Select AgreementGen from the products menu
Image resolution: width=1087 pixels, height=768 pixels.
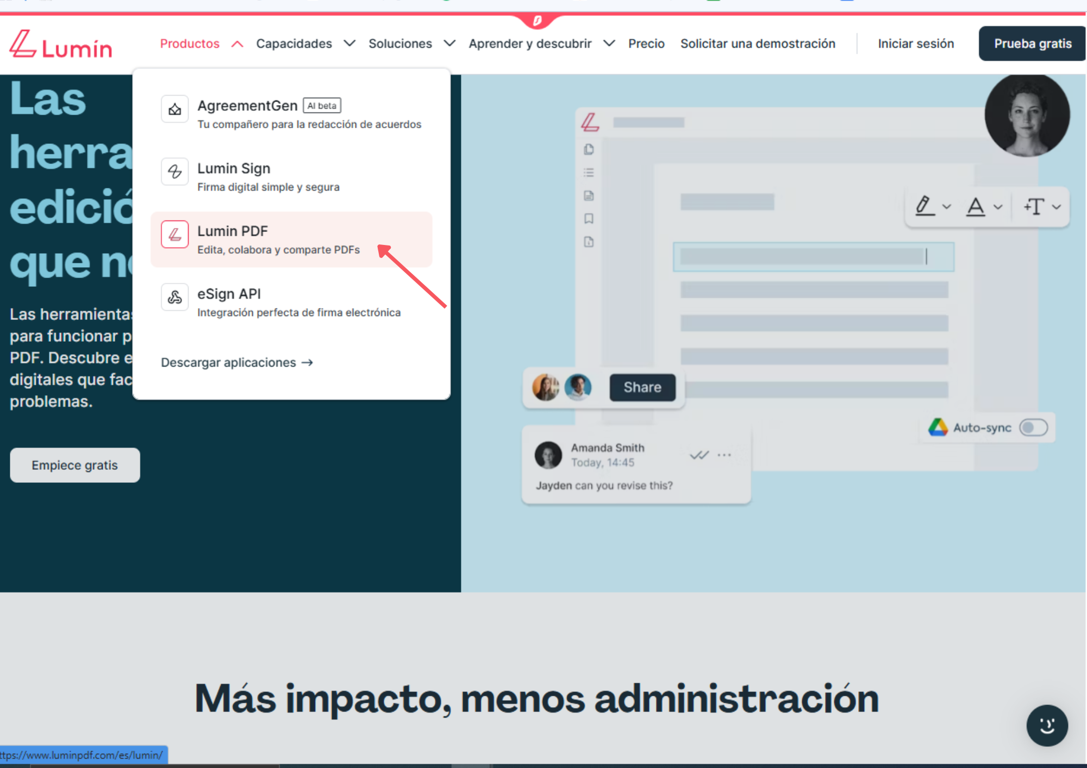[x=291, y=114]
